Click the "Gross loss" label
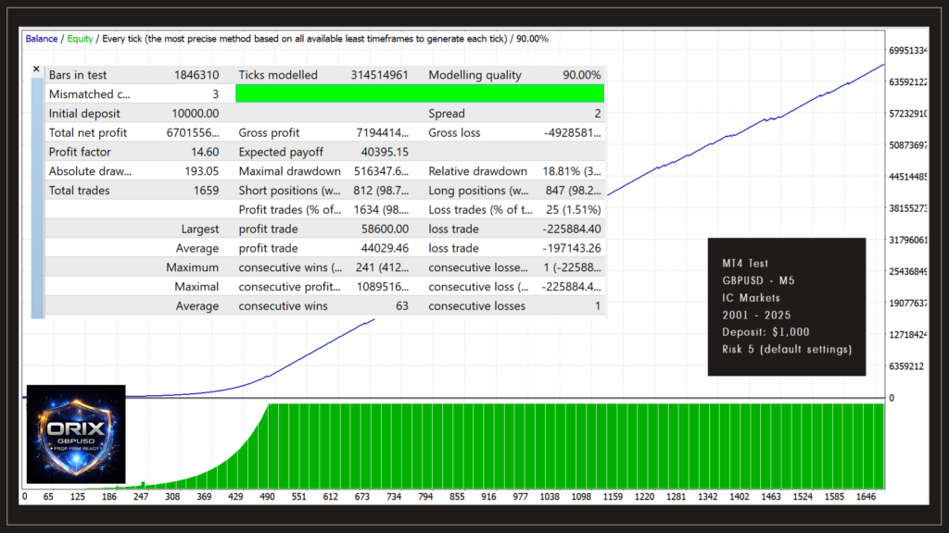 454,133
